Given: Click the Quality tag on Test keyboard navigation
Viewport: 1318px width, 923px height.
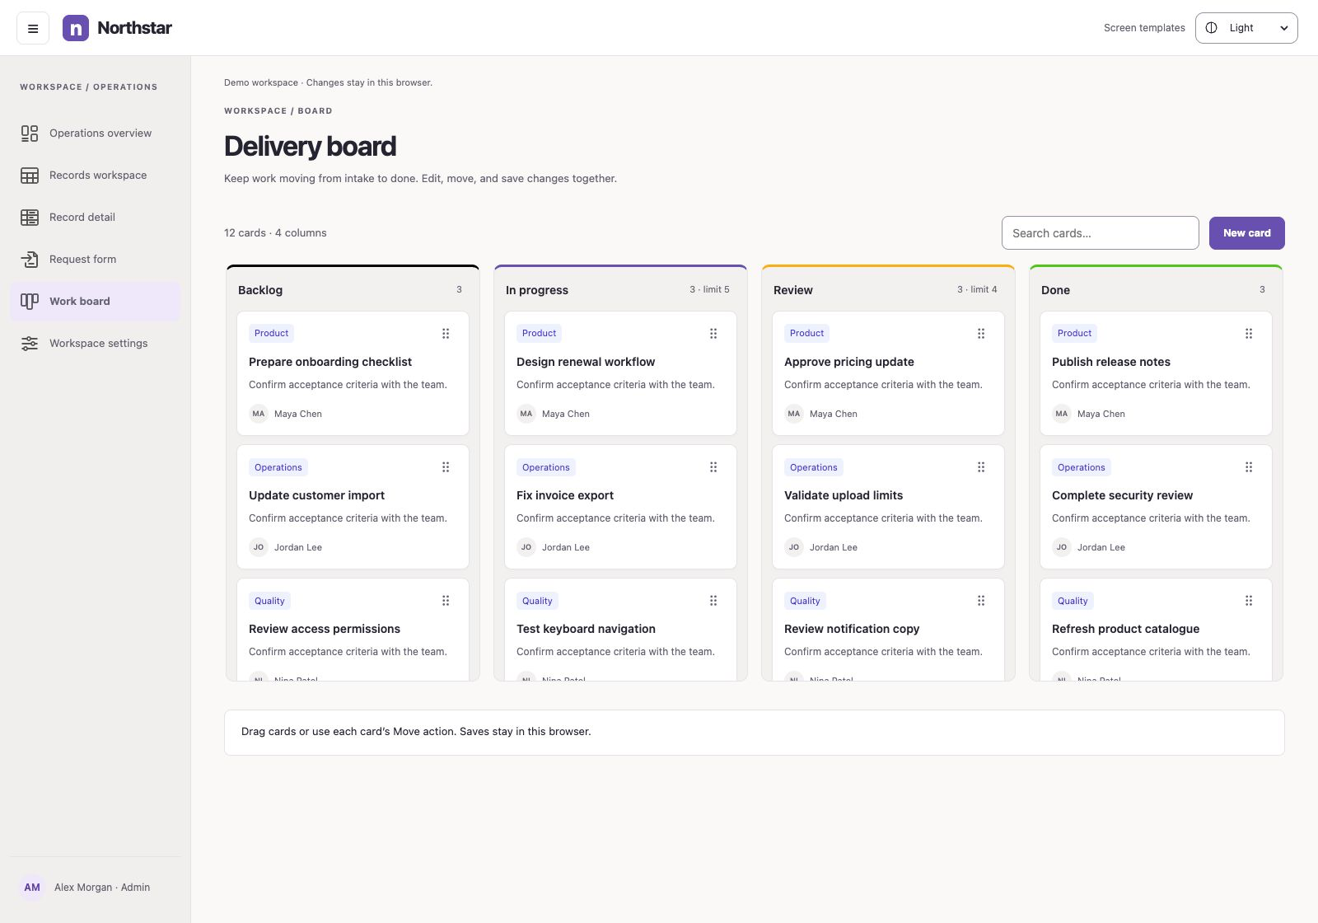Looking at the screenshot, I should pyautogui.click(x=537, y=601).
